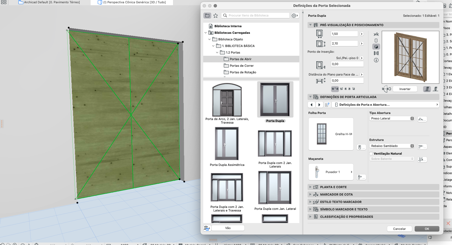Click the Cancelar button
Image resolution: width=452 pixels, height=245 pixels.
[x=399, y=229]
